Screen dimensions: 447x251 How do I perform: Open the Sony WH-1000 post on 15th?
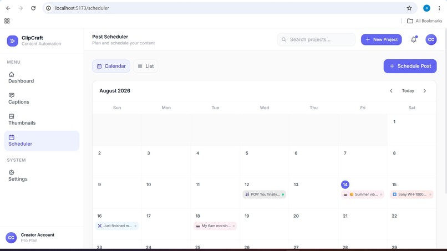pyautogui.click(x=412, y=194)
